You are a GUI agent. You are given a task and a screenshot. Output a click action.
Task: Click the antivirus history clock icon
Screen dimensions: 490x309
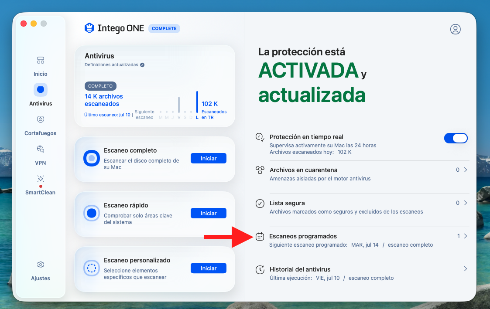(x=260, y=270)
